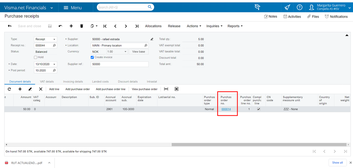The image size is (353, 168).
Task: Open the Type dropdown
Action: click(54, 39)
